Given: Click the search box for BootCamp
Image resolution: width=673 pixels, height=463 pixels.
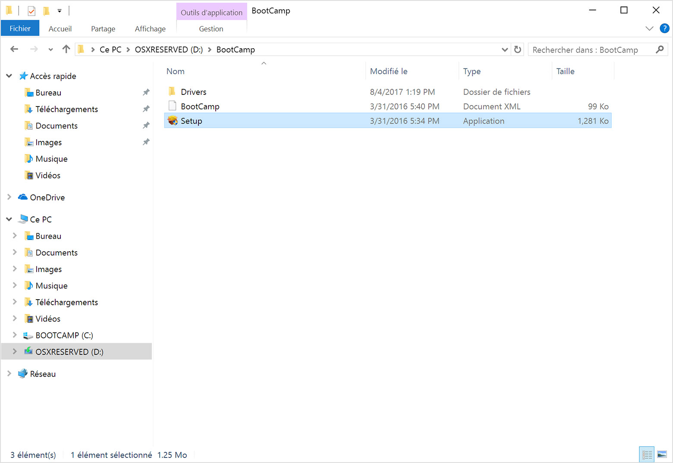Looking at the screenshot, I should (591, 50).
